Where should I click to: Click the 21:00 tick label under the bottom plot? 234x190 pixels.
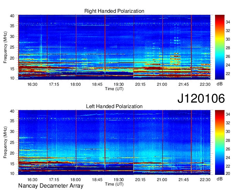tap(162, 180)
